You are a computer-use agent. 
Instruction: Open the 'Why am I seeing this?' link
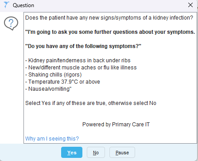[x=52, y=139]
